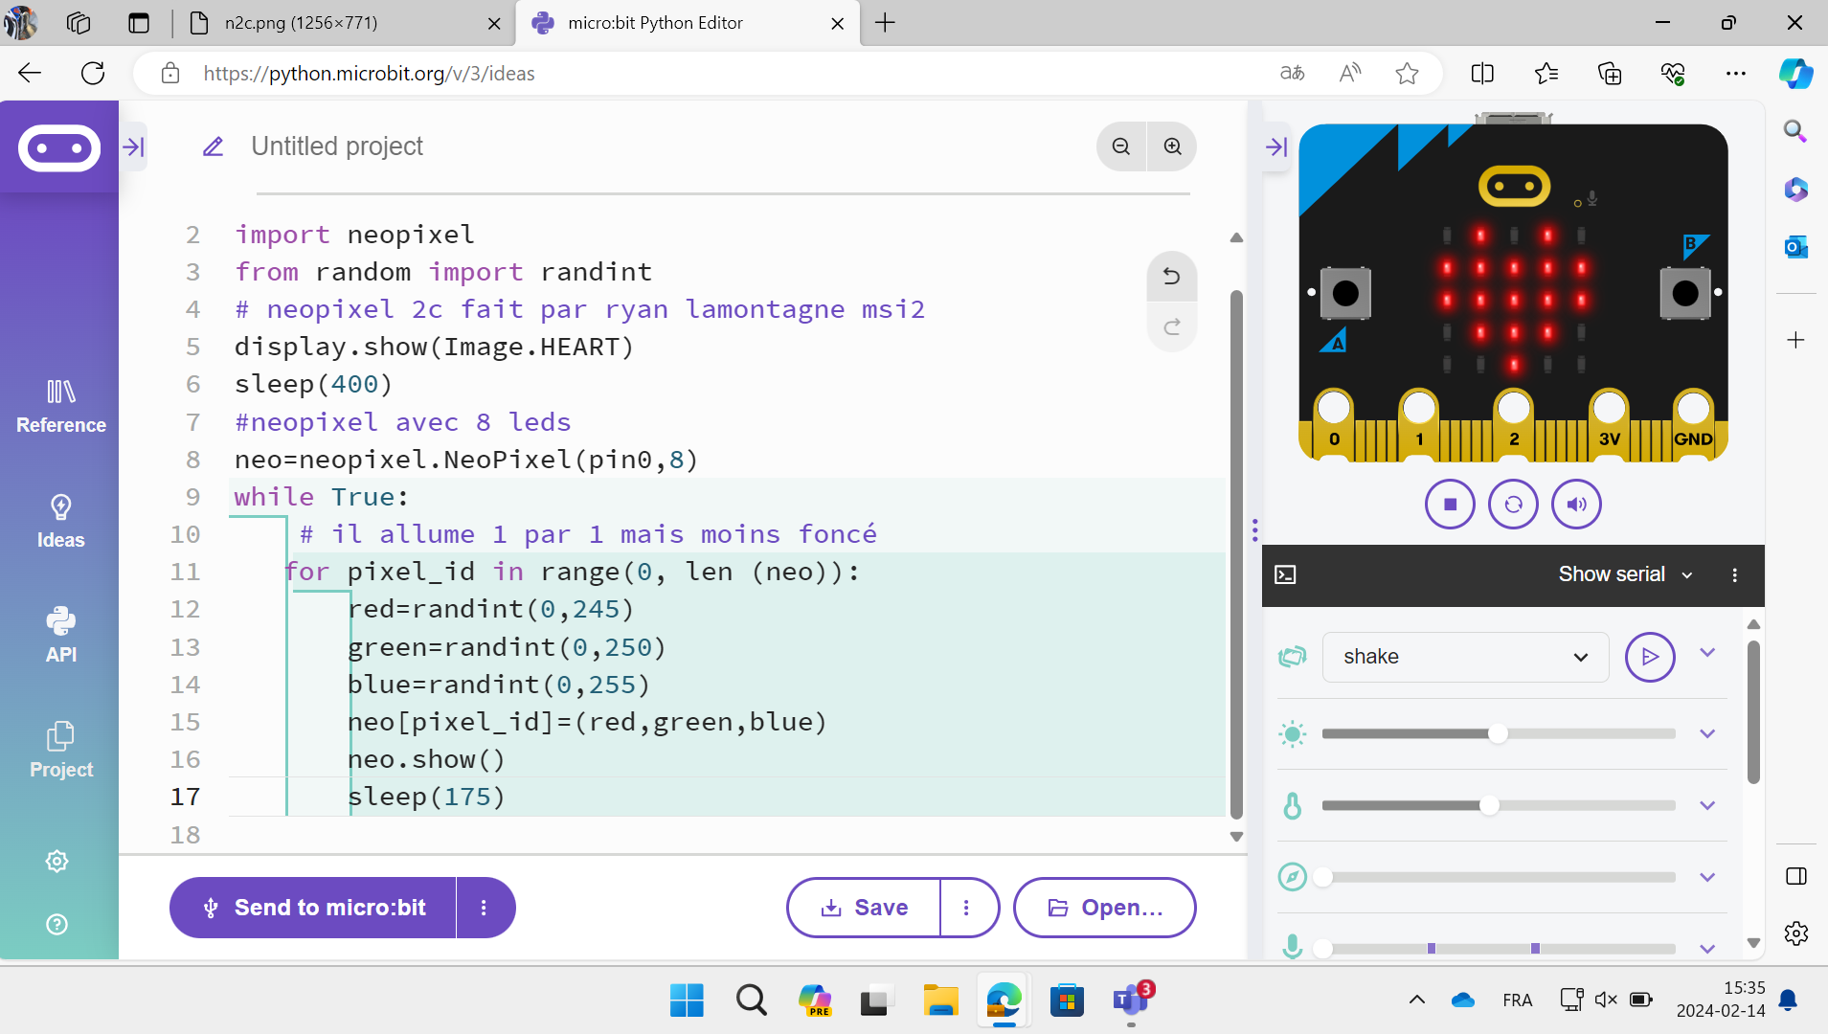
Task: Open Edge sidebar search icon
Action: (1795, 132)
